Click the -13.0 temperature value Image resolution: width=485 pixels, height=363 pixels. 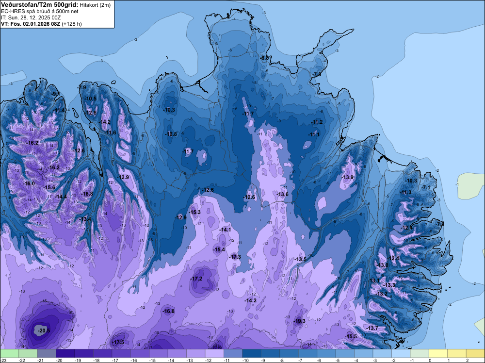(382, 265)
